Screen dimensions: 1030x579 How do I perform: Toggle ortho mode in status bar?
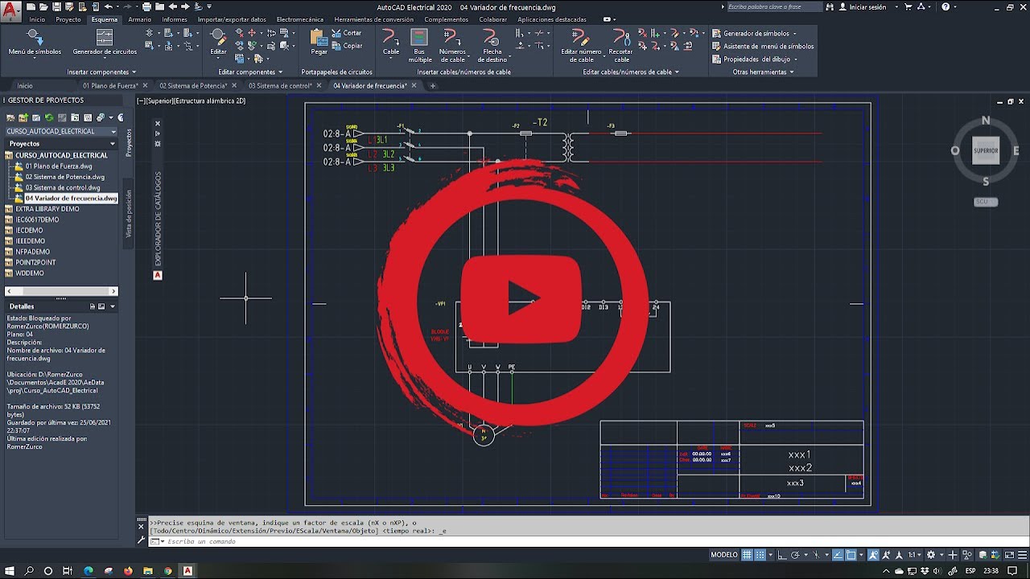tap(782, 555)
